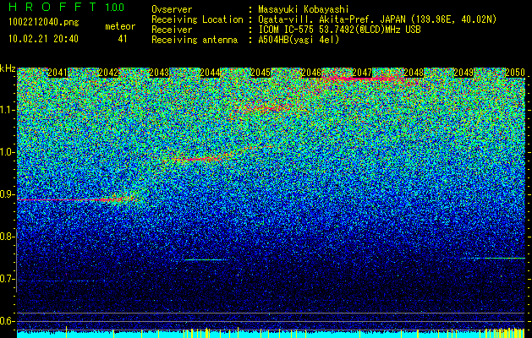Click the date stamp 10.02.21 20:40

[43, 39]
